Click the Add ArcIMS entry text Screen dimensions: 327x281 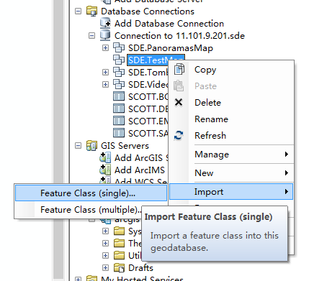[140, 170]
